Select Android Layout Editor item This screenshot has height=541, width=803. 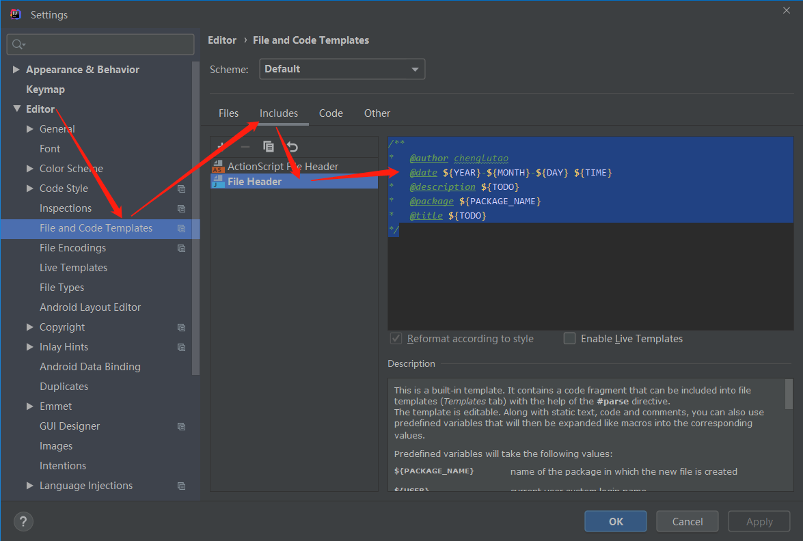(x=90, y=307)
